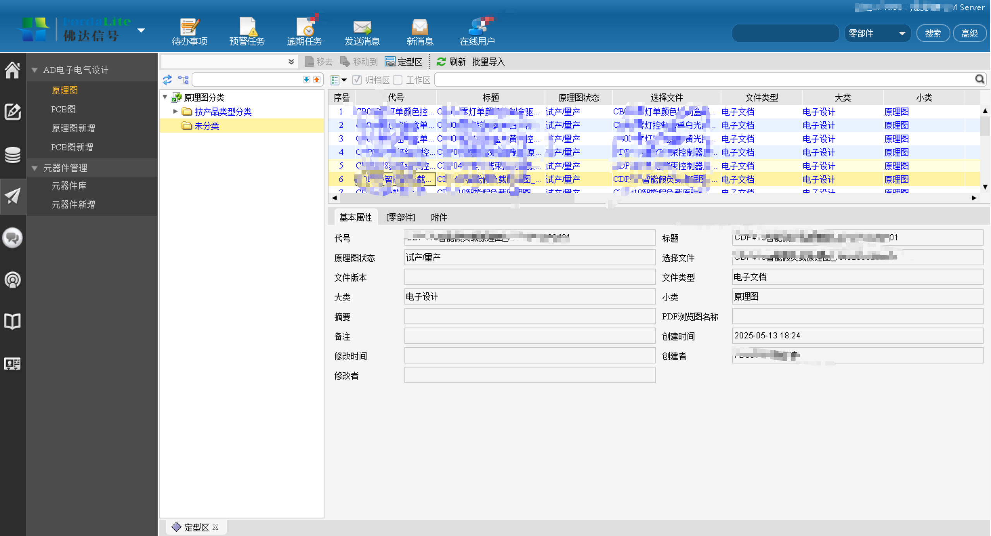This screenshot has width=991, height=536.
Task: Select PCB图新增 in left navigation
Action: tap(72, 147)
